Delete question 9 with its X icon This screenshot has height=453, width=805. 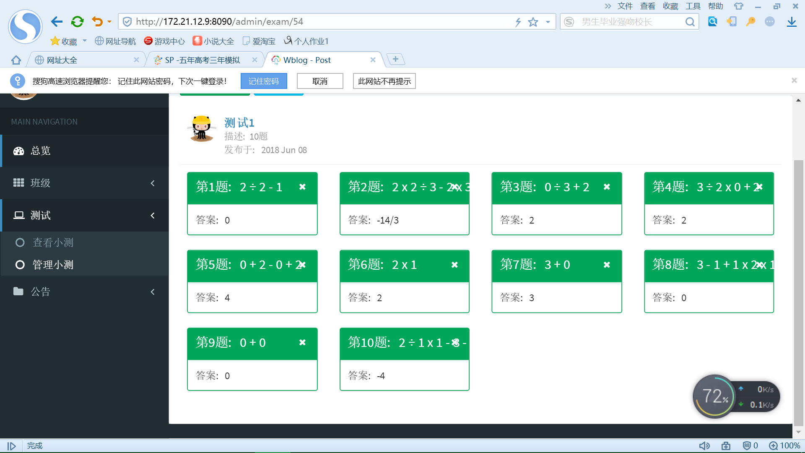[302, 343]
